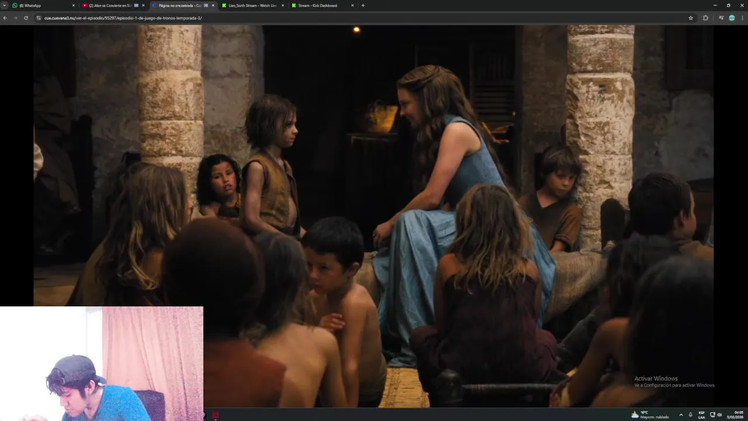The width and height of the screenshot is (748, 421).
Task: Open the Chrome three-dot menu
Action: point(743,18)
